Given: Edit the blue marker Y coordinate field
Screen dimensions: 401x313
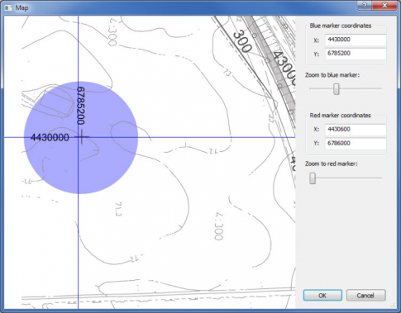Looking at the screenshot, I should pos(356,54).
